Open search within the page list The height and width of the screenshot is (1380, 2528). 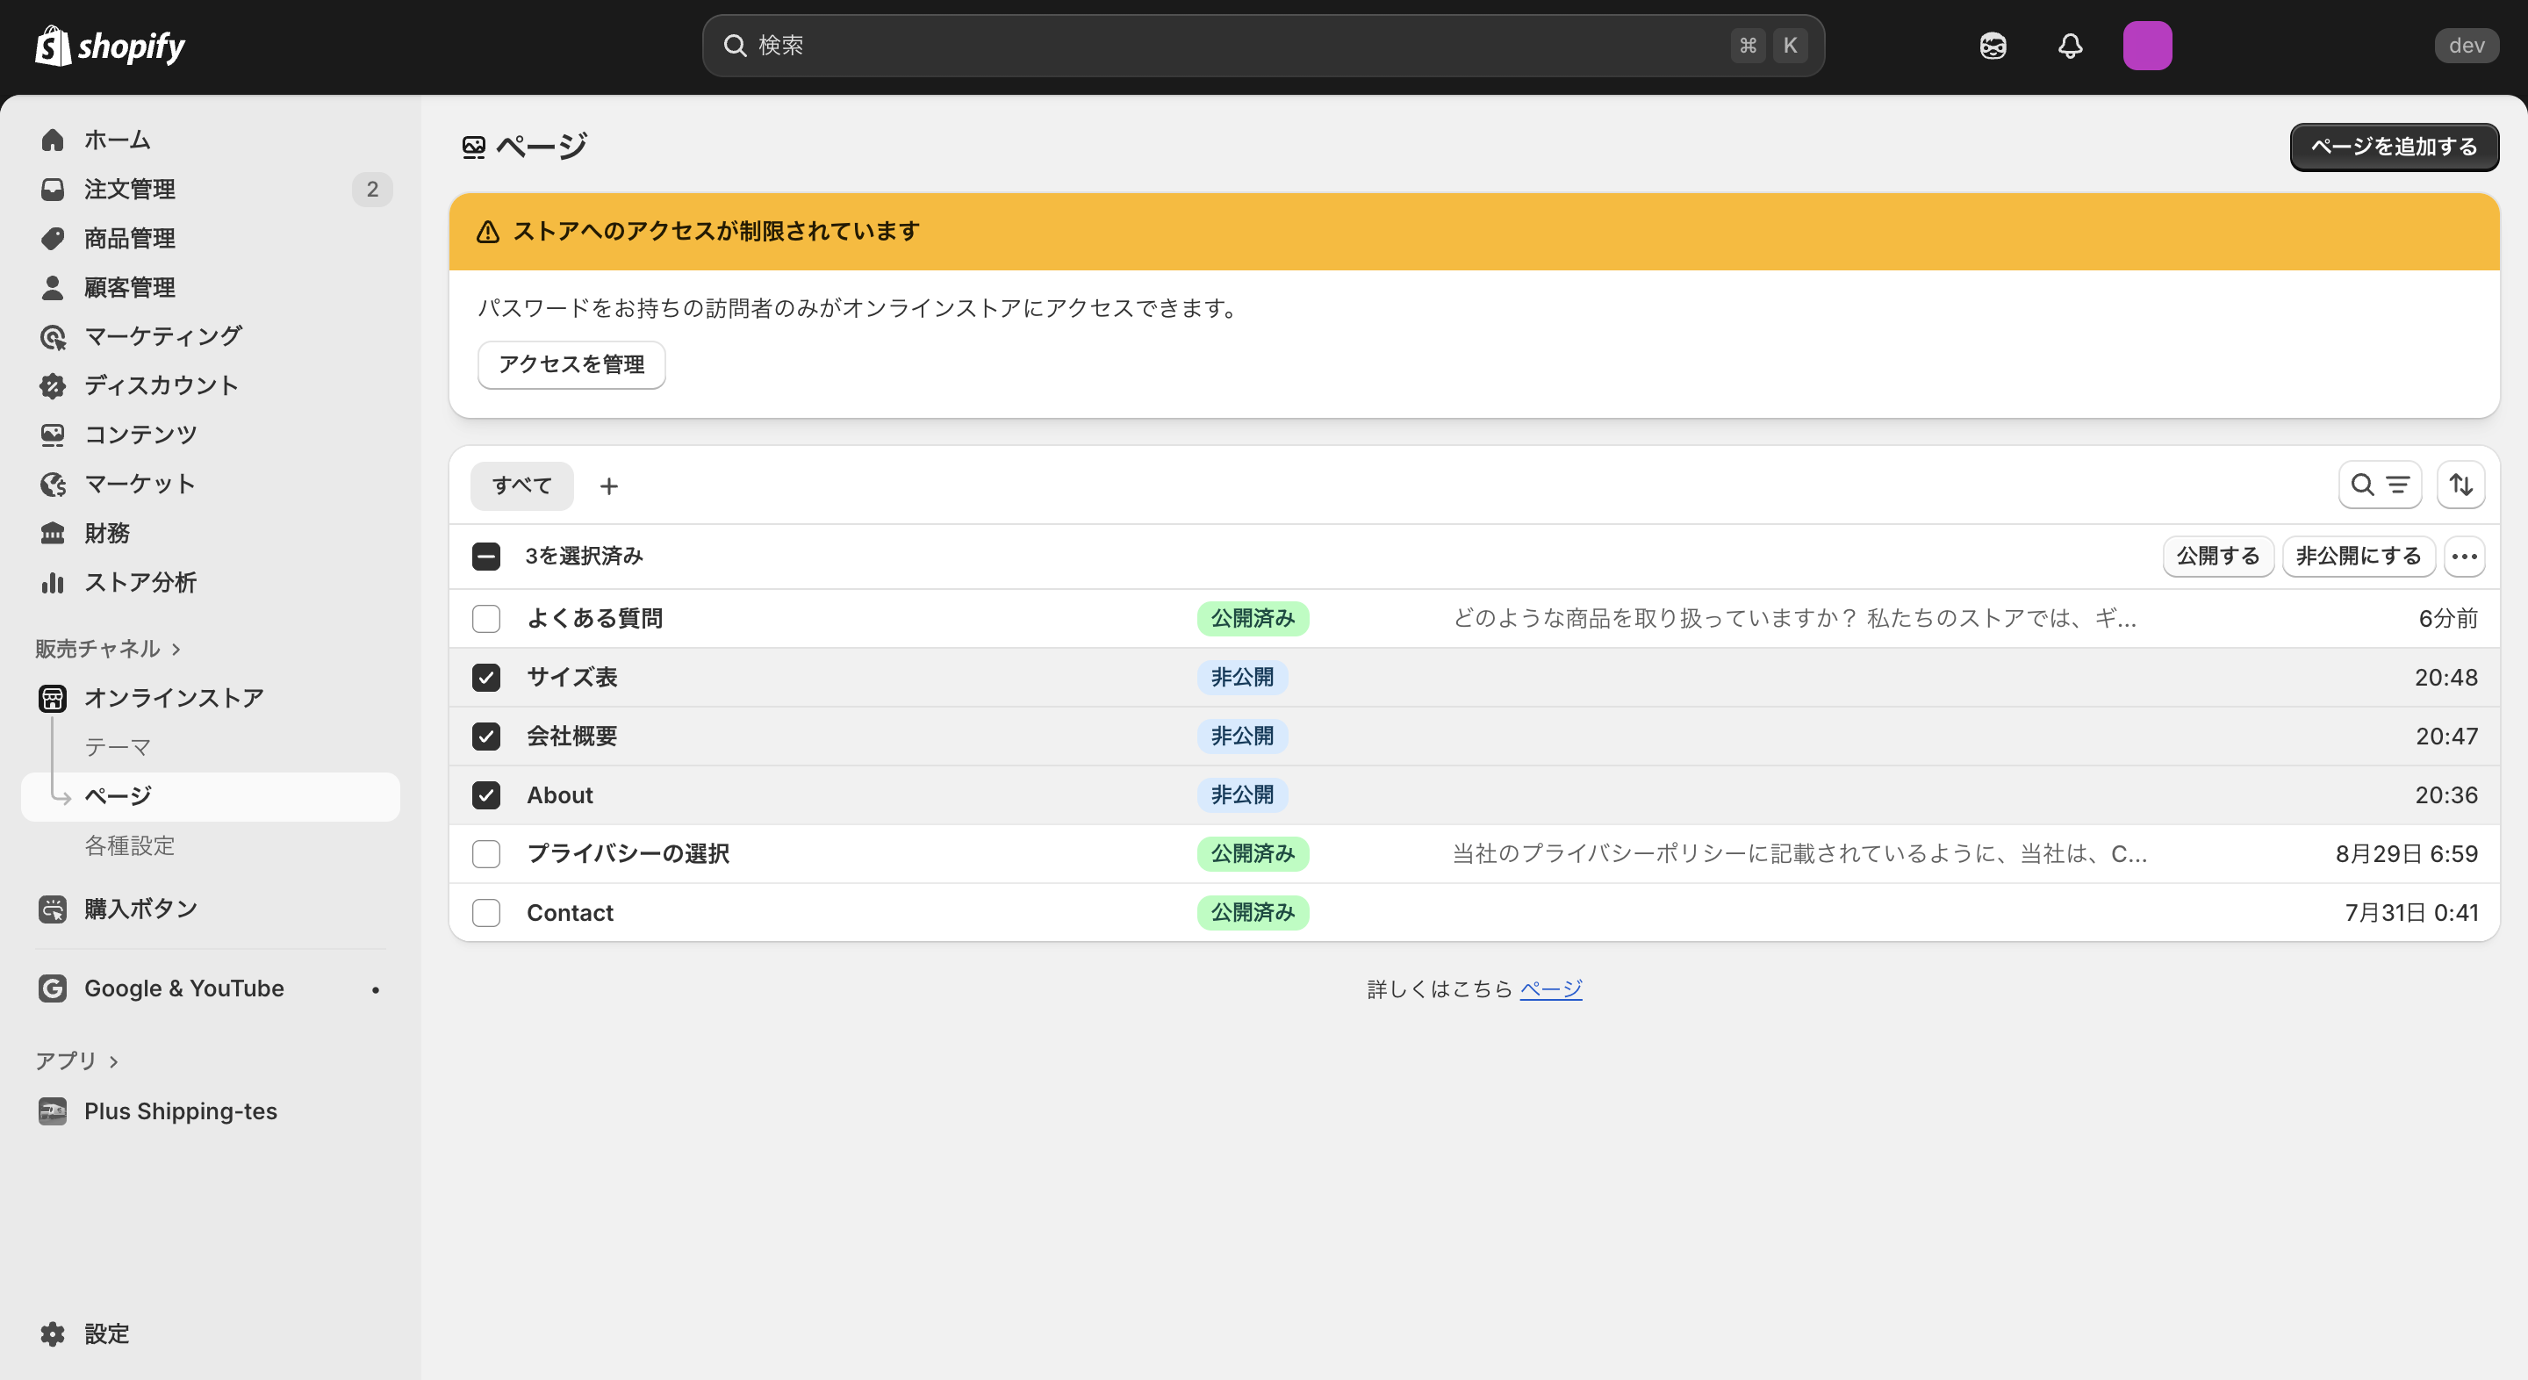[x=2359, y=484]
